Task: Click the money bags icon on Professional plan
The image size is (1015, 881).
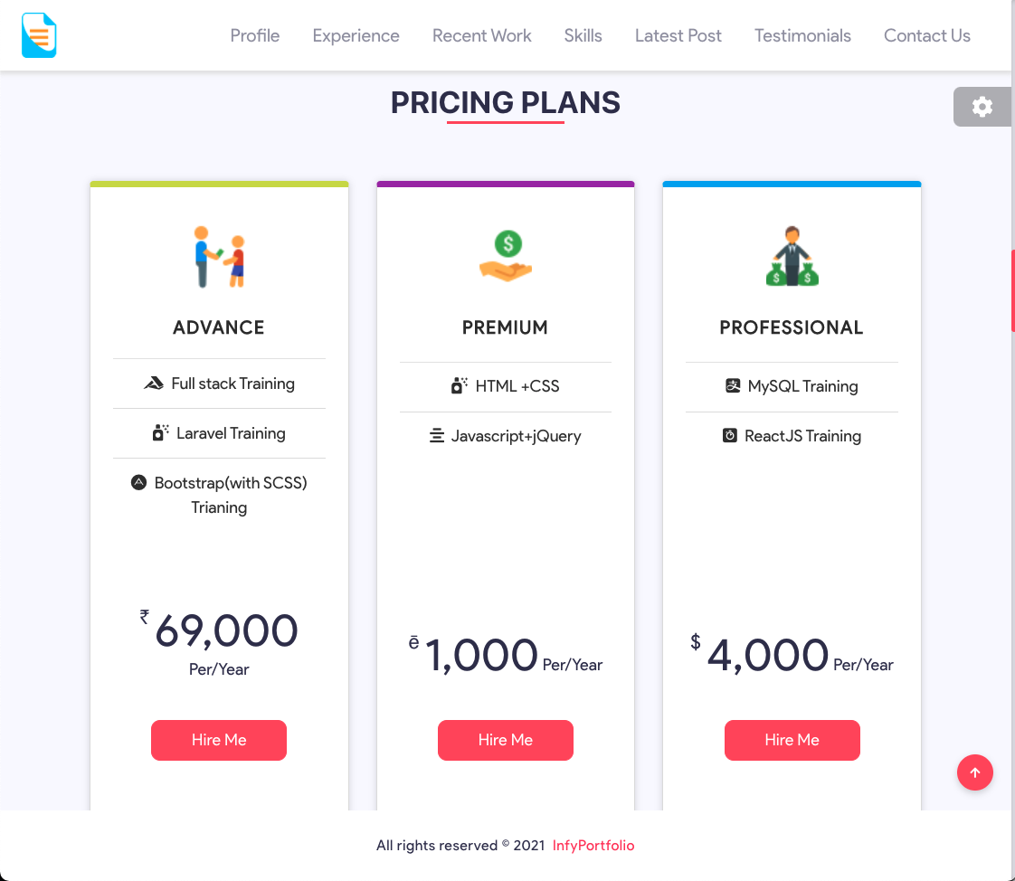Action: point(792,254)
